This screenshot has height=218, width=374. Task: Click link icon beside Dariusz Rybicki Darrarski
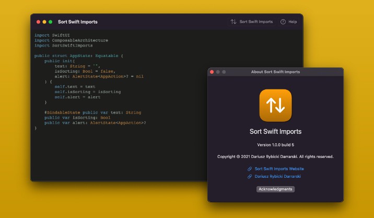tap(250, 176)
